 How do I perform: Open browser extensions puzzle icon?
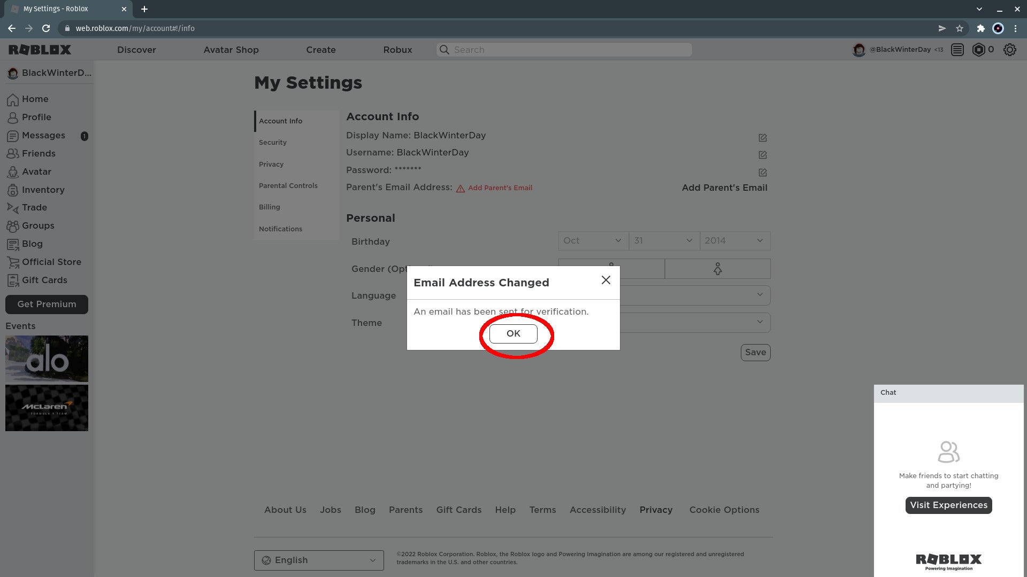click(980, 28)
